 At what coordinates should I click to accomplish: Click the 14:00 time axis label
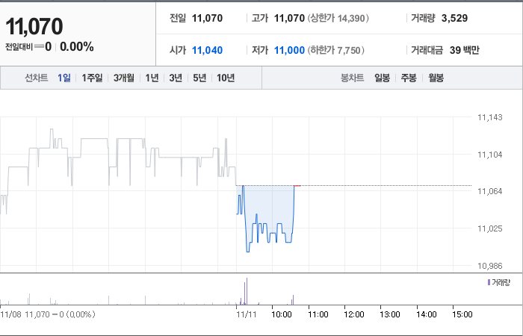(427, 314)
